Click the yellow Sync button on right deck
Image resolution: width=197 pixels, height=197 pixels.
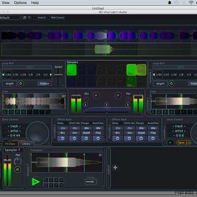point(181,142)
